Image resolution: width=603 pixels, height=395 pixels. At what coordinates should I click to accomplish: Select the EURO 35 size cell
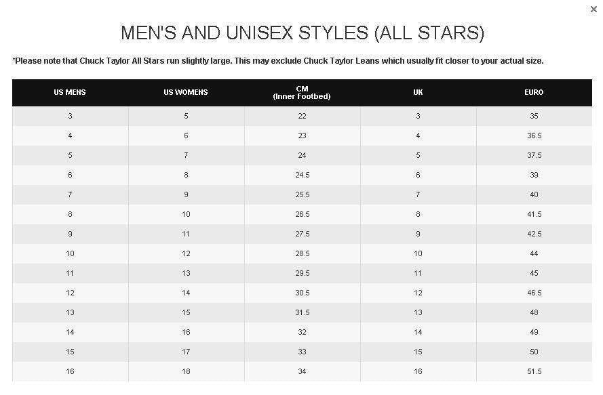click(x=534, y=116)
